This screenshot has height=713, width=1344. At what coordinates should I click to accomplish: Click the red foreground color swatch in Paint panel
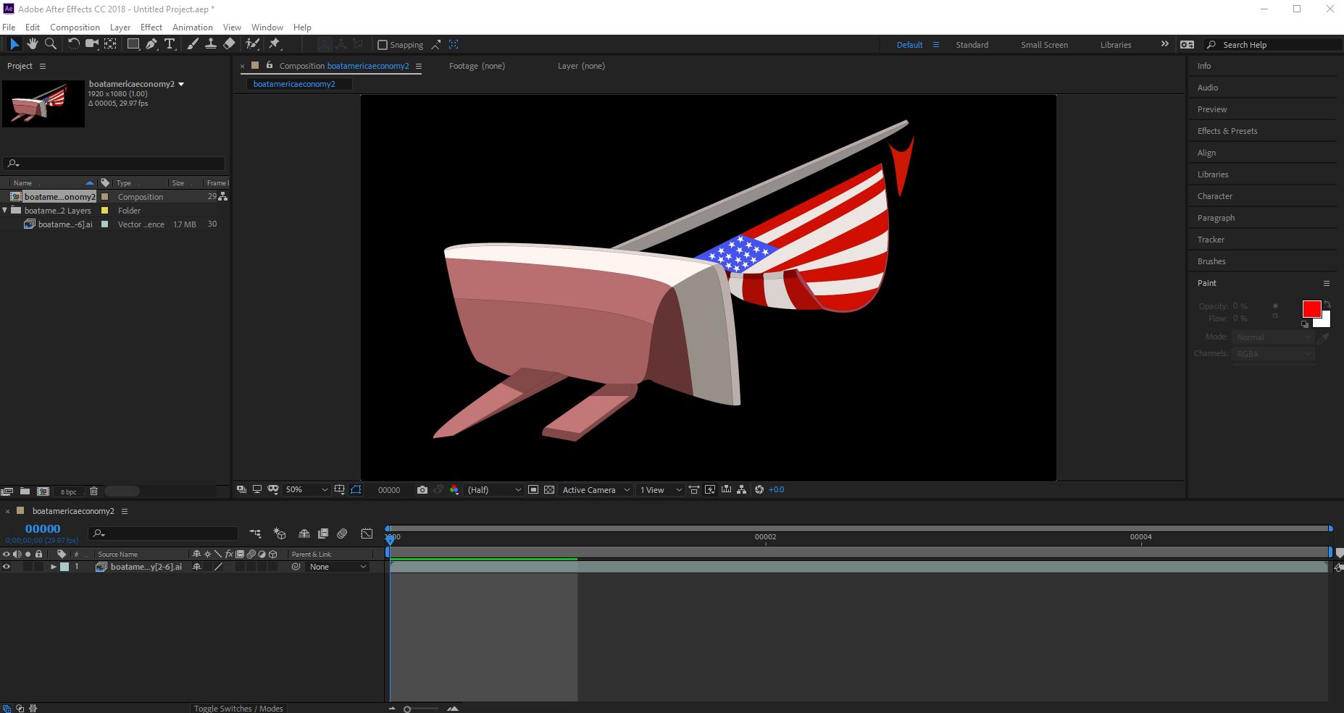click(x=1312, y=309)
